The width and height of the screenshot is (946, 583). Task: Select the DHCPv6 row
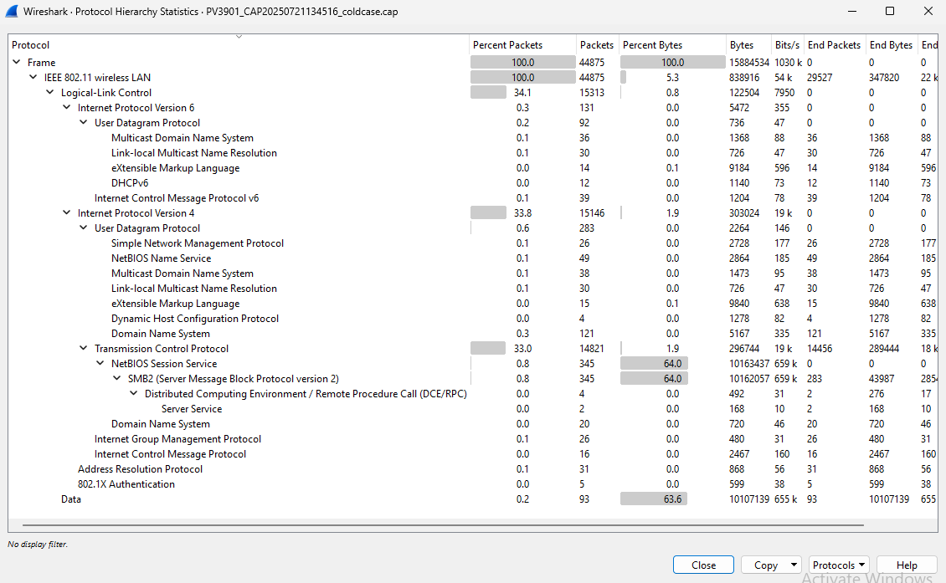tap(473, 182)
